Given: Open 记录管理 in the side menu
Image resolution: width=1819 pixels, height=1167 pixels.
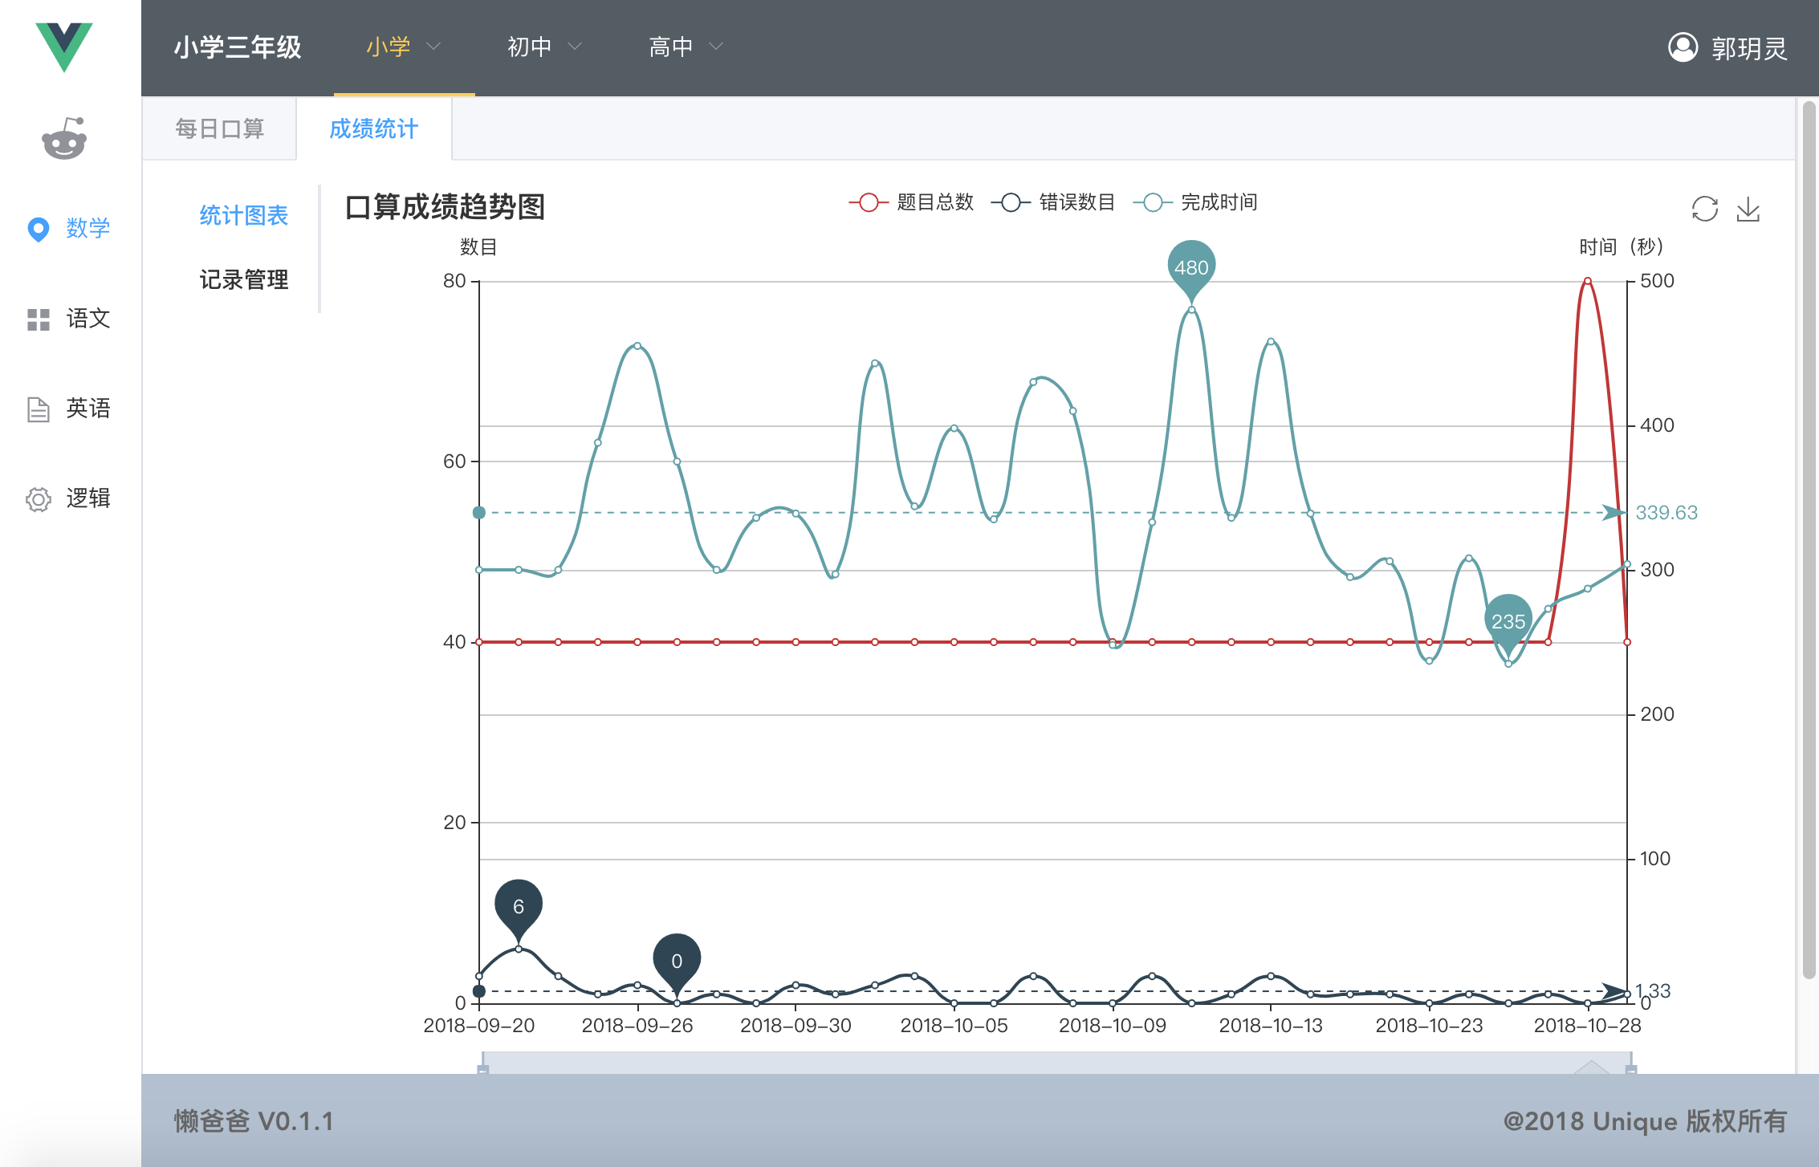Looking at the screenshot, I should (x=243, y=279).
